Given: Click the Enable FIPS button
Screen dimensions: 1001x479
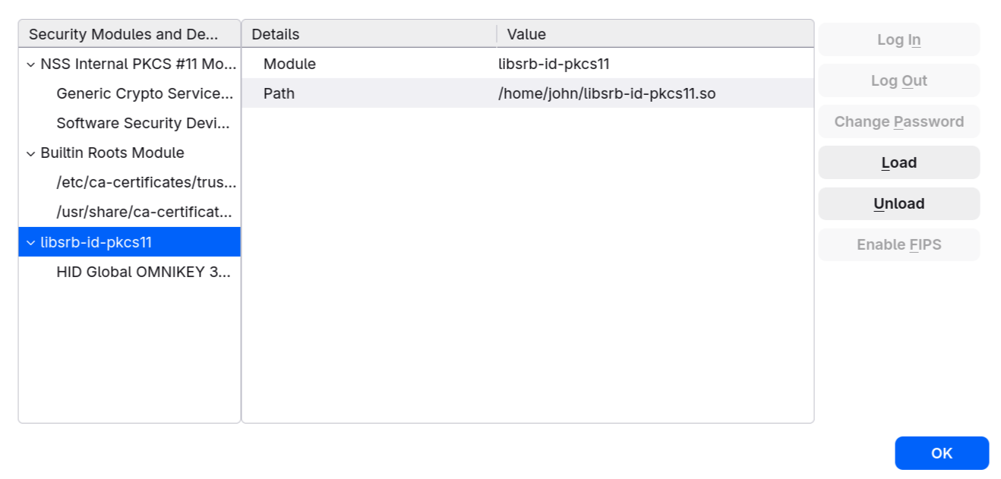Looking at the screenshot, I should click(x=899, y=244).
